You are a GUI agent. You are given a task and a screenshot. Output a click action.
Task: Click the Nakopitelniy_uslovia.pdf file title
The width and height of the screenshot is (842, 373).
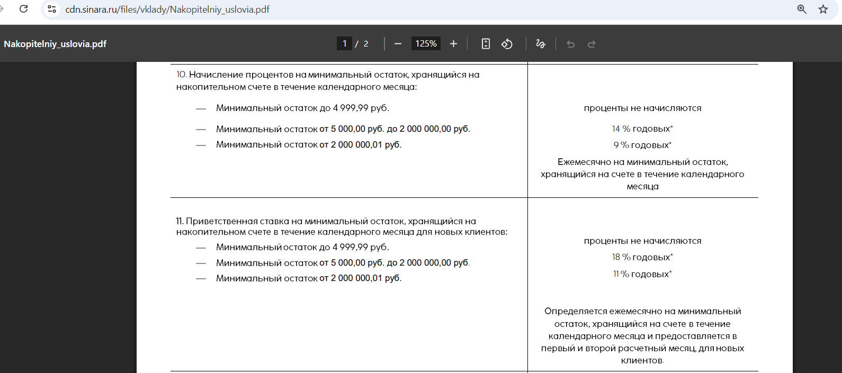point(55,44)
